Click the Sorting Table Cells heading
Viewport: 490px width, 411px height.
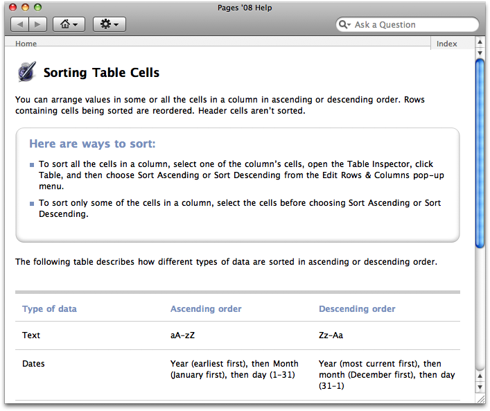click(101, 73)
